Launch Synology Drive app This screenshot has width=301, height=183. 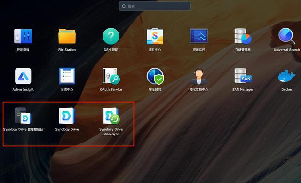[x=67, y=116]
